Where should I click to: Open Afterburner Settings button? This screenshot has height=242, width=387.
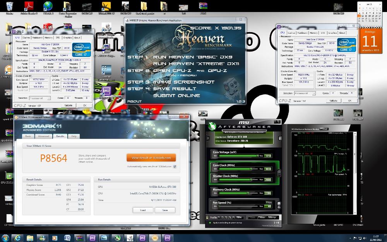coord(272,218)
